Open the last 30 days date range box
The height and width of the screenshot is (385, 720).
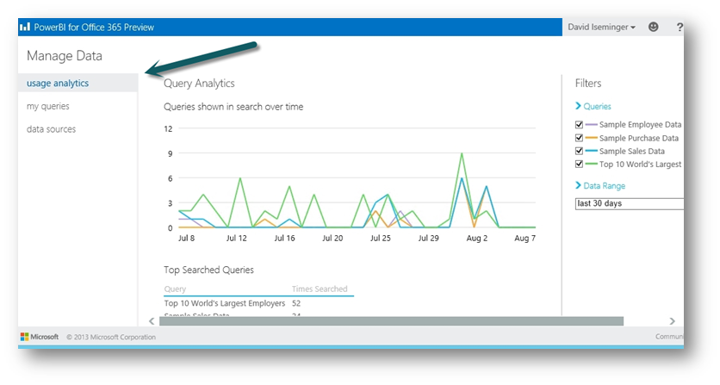[x=629, y=203]
